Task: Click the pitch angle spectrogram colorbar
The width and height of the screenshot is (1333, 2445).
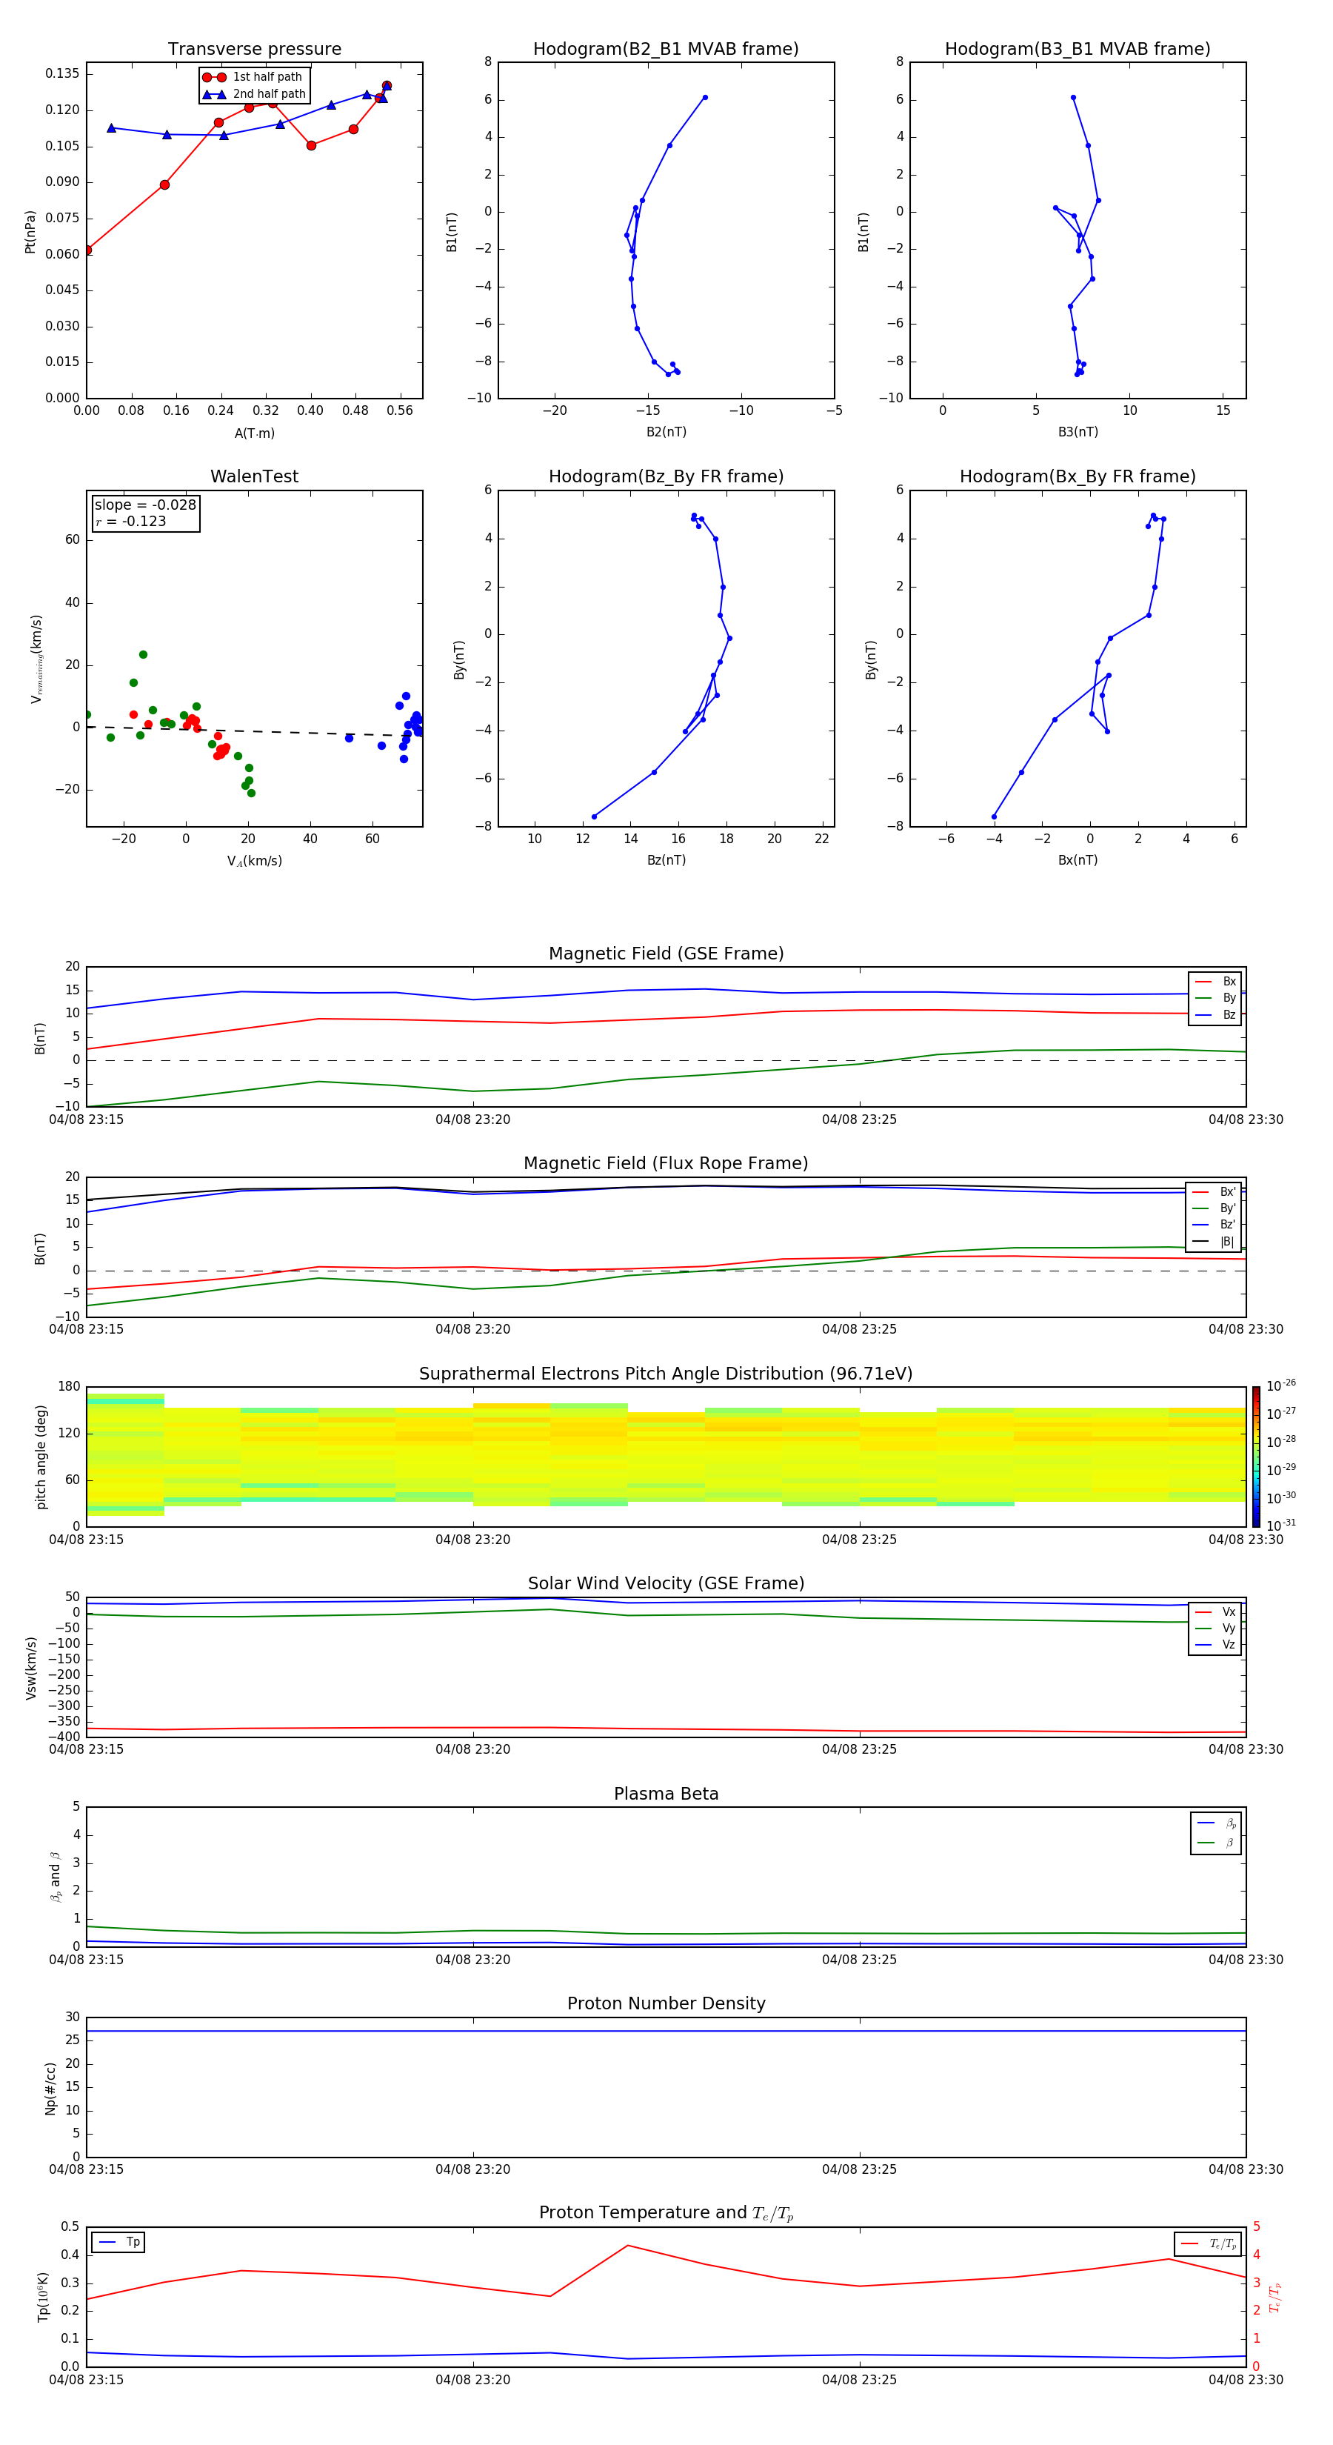Action: click(x=1256, y=1457)
